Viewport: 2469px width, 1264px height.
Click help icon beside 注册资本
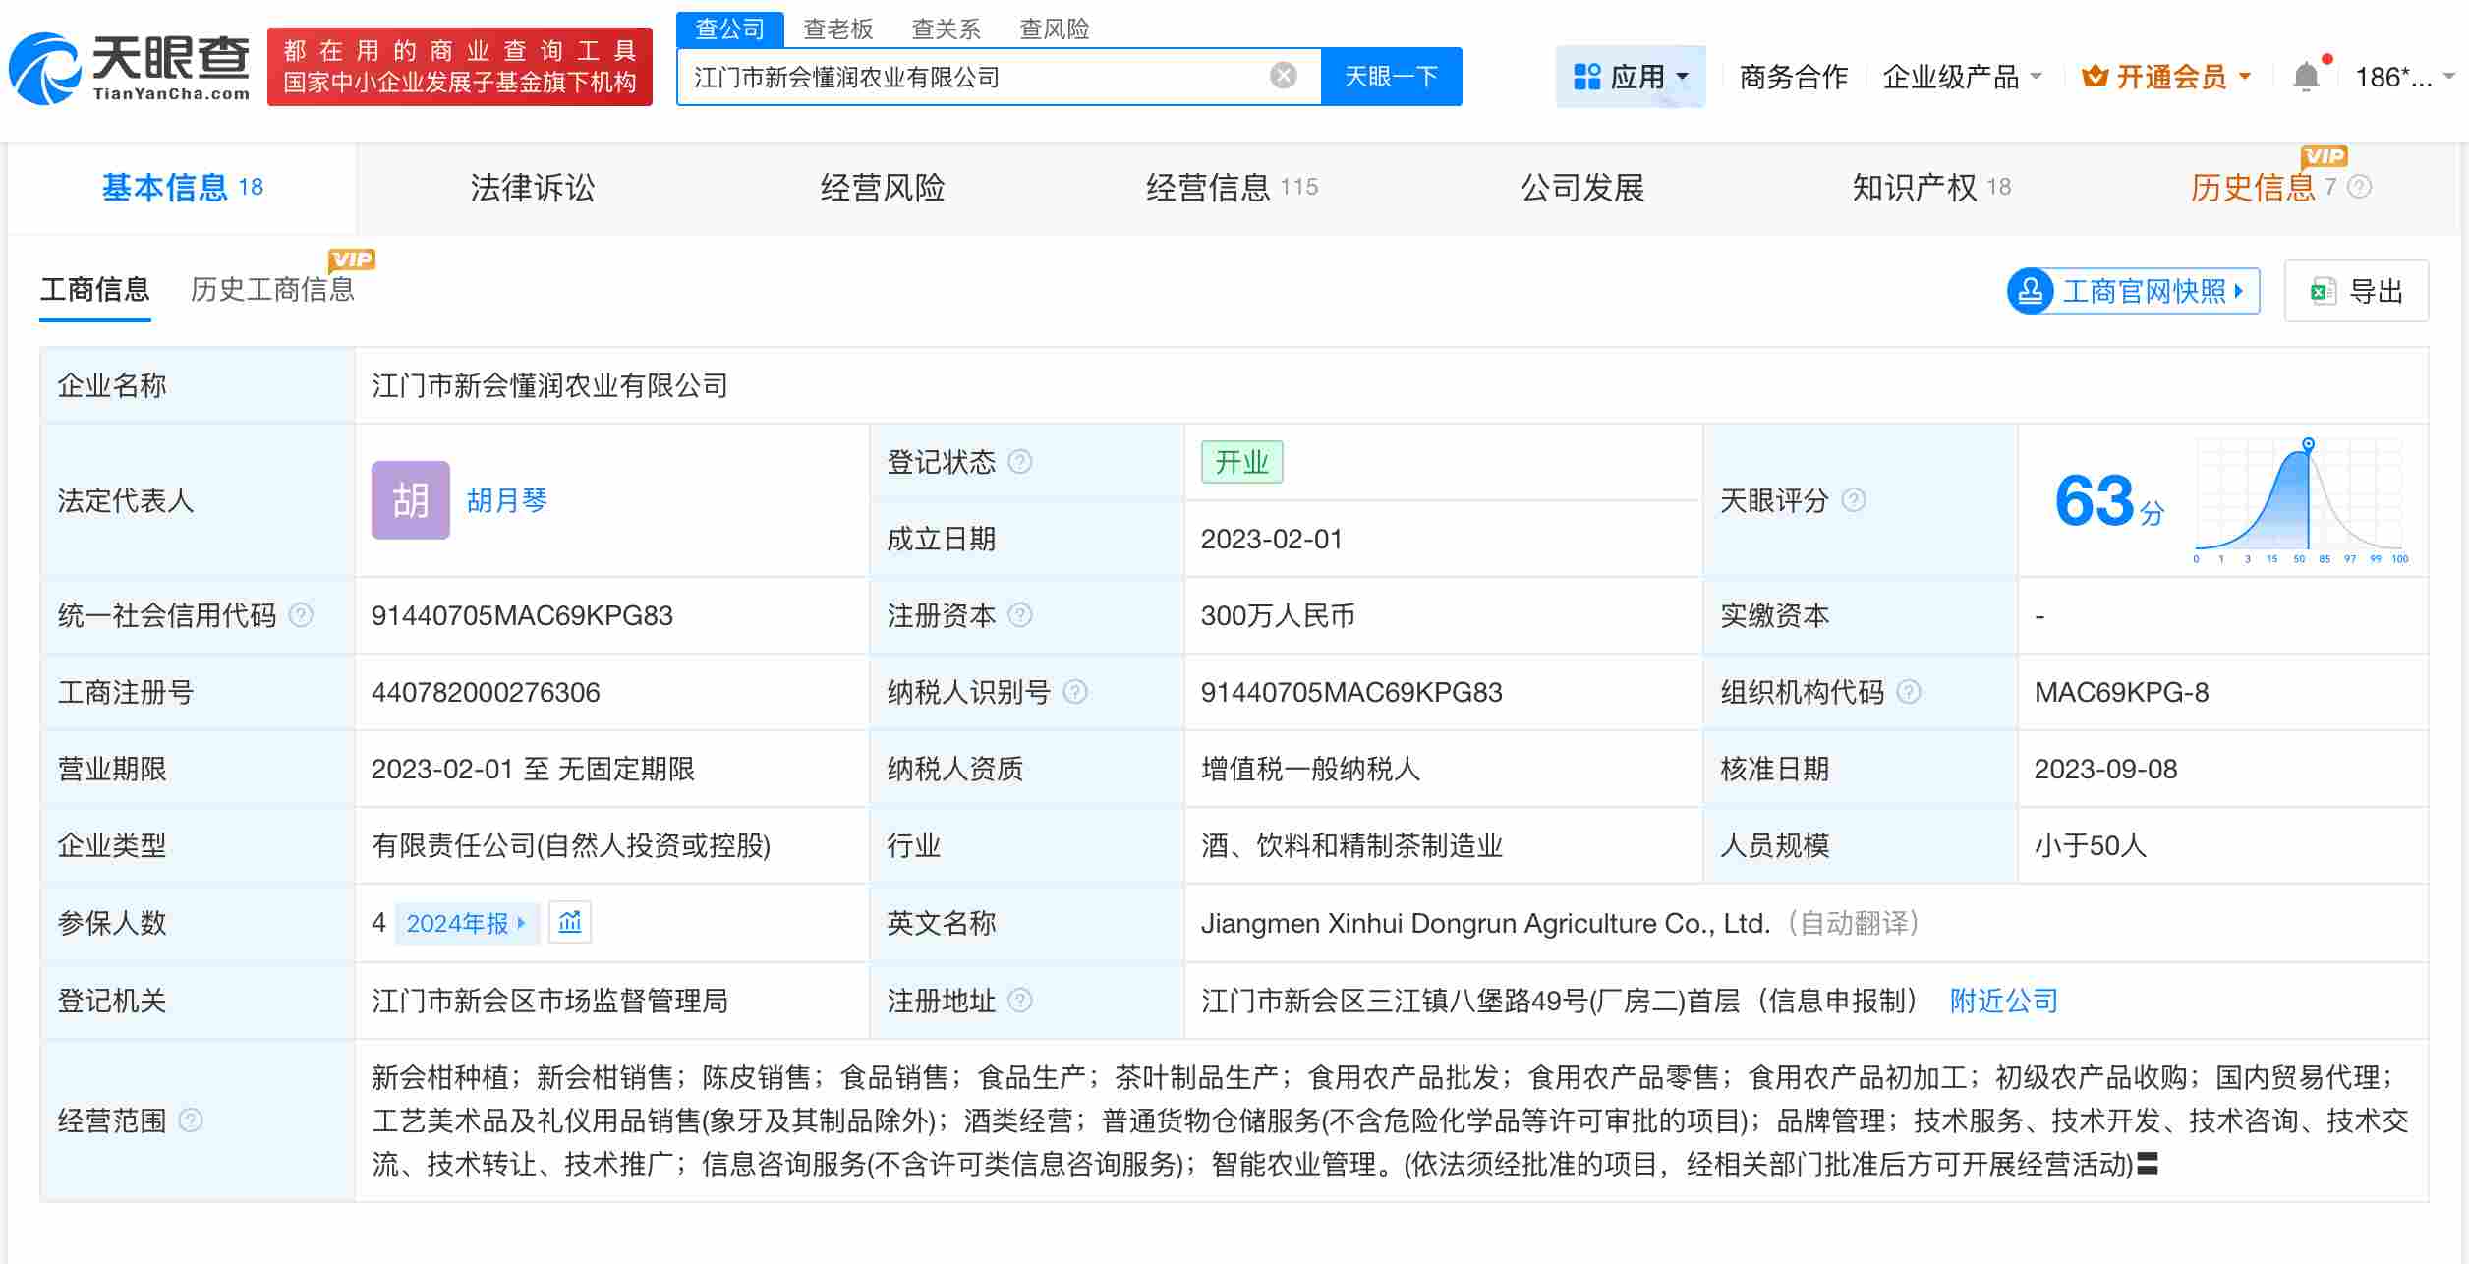pos(1024,616)
